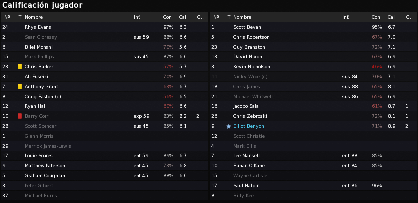
Task: Click Anthony Grant's yellow card icon
Action: click(20, 87)
